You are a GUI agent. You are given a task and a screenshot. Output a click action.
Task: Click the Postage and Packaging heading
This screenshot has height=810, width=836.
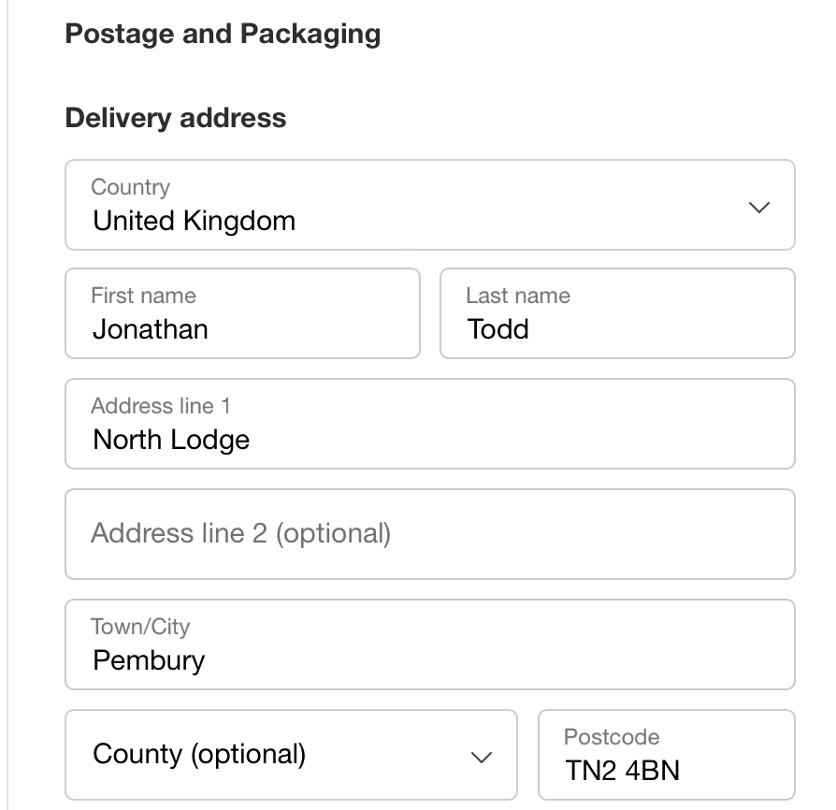tap(223, 35)
